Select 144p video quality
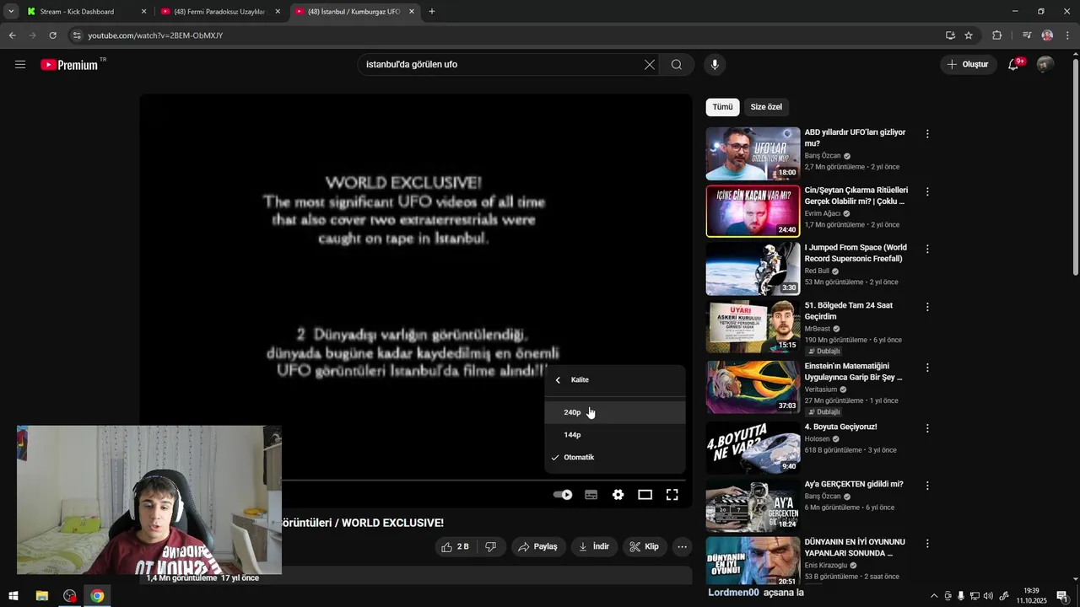This screenshot has height=607, width=1080. (615, 435)
